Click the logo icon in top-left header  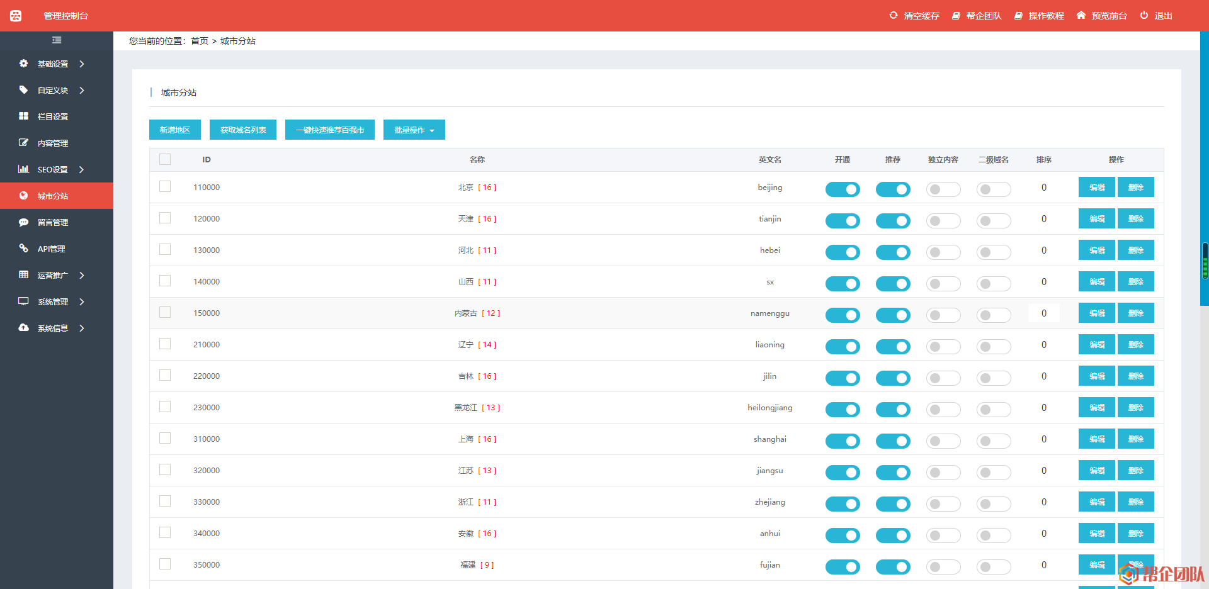[16, 16]
